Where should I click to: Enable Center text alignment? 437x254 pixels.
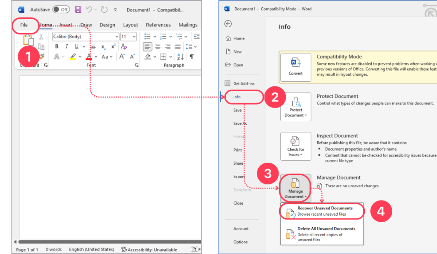pos(158,46)
